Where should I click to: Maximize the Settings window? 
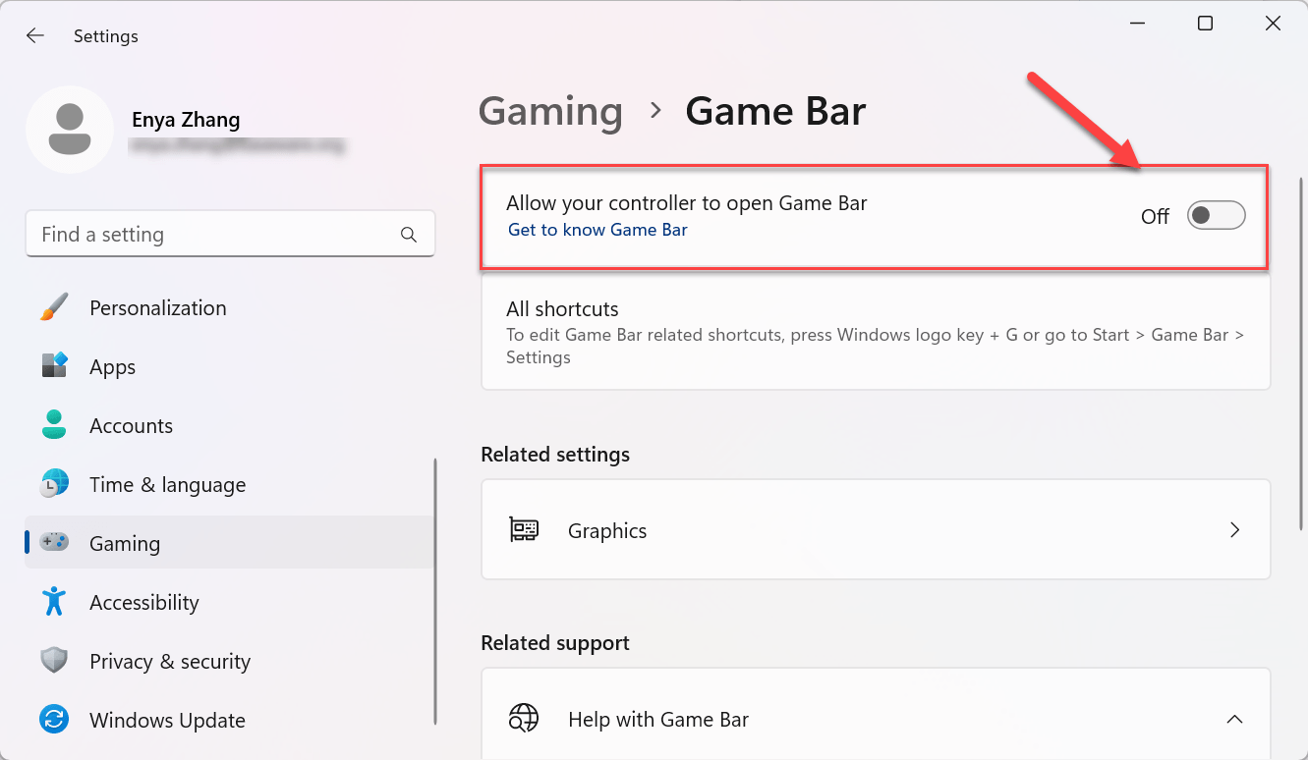coord(1205,24)
